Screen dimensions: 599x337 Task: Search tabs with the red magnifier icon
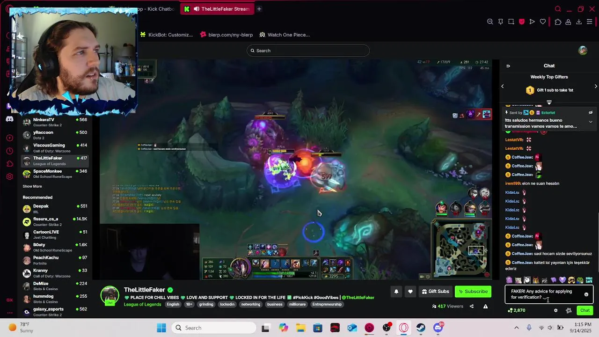point(558,9)
